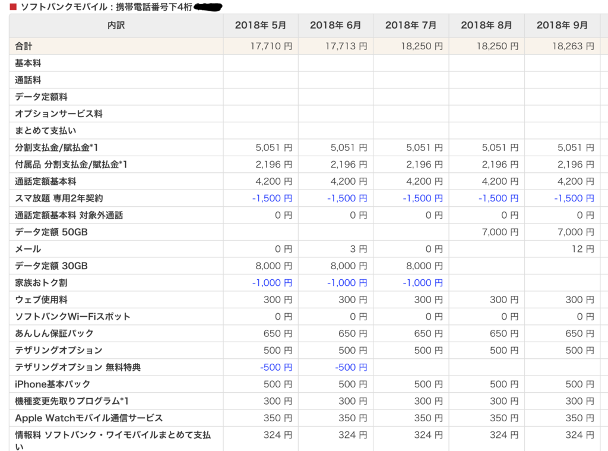
Task: Click the June total 17,713 円
Action: 346,46
